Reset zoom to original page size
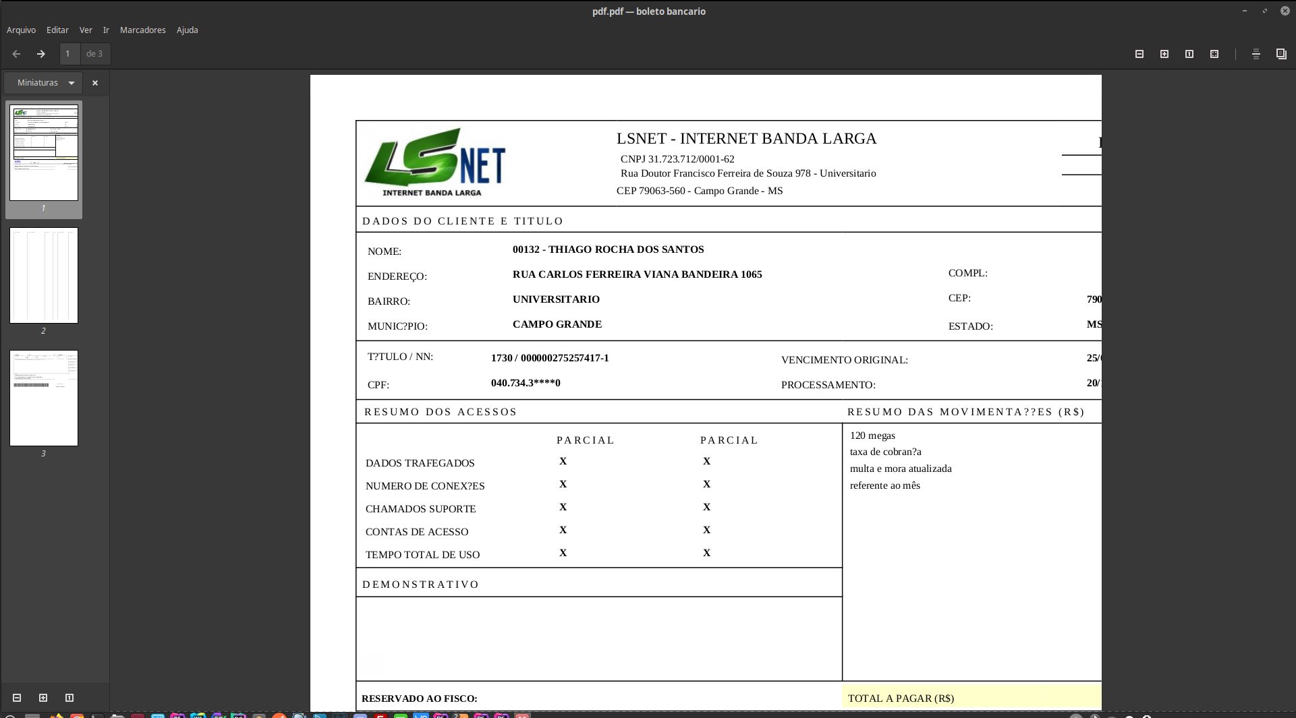Viewport: 1296px width, 718px height. (x=1190, y=54)
